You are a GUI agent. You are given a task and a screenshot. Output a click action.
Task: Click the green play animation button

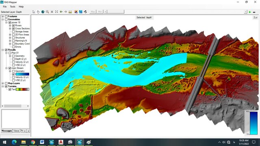250,12
